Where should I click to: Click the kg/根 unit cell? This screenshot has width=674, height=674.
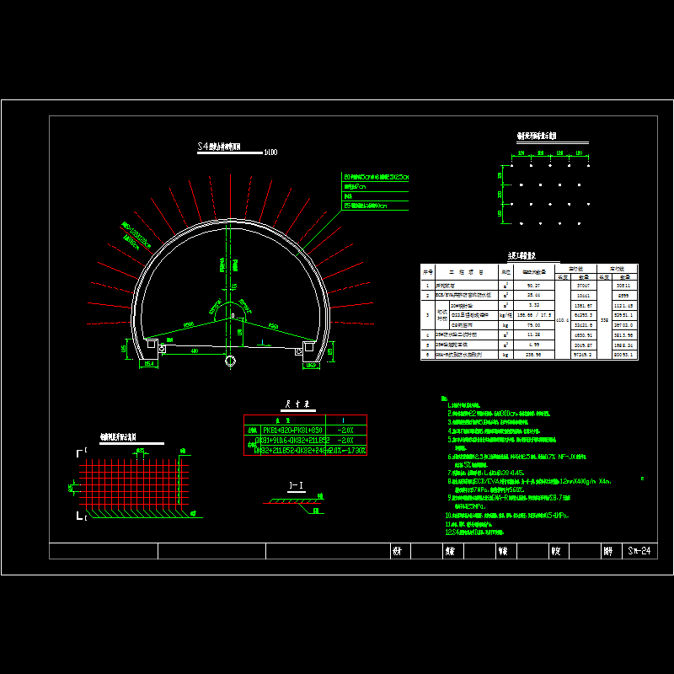505,315
